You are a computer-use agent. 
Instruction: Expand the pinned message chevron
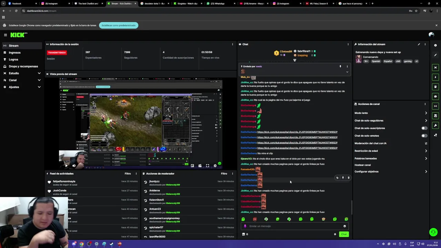point(347,72)
